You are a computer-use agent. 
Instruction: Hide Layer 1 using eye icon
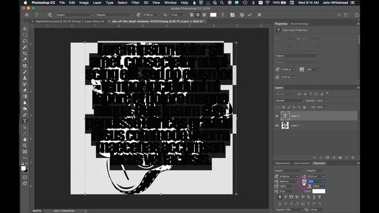pyautogui.click(x=277, y=125)
